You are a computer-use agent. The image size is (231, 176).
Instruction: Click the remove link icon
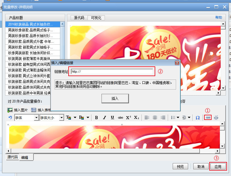click(x=216, y=118)
